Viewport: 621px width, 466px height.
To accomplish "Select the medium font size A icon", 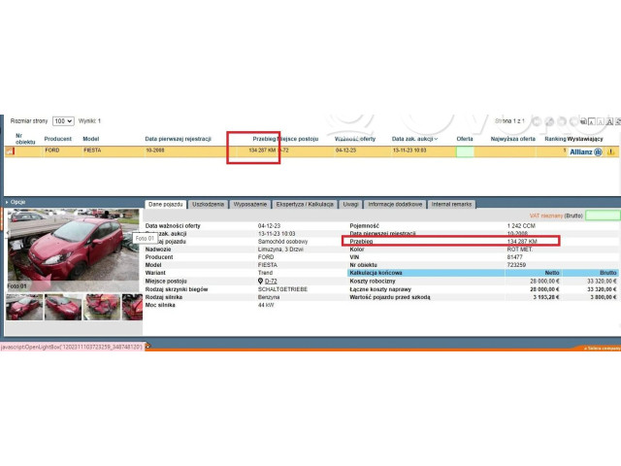I will tap(601, 121).
